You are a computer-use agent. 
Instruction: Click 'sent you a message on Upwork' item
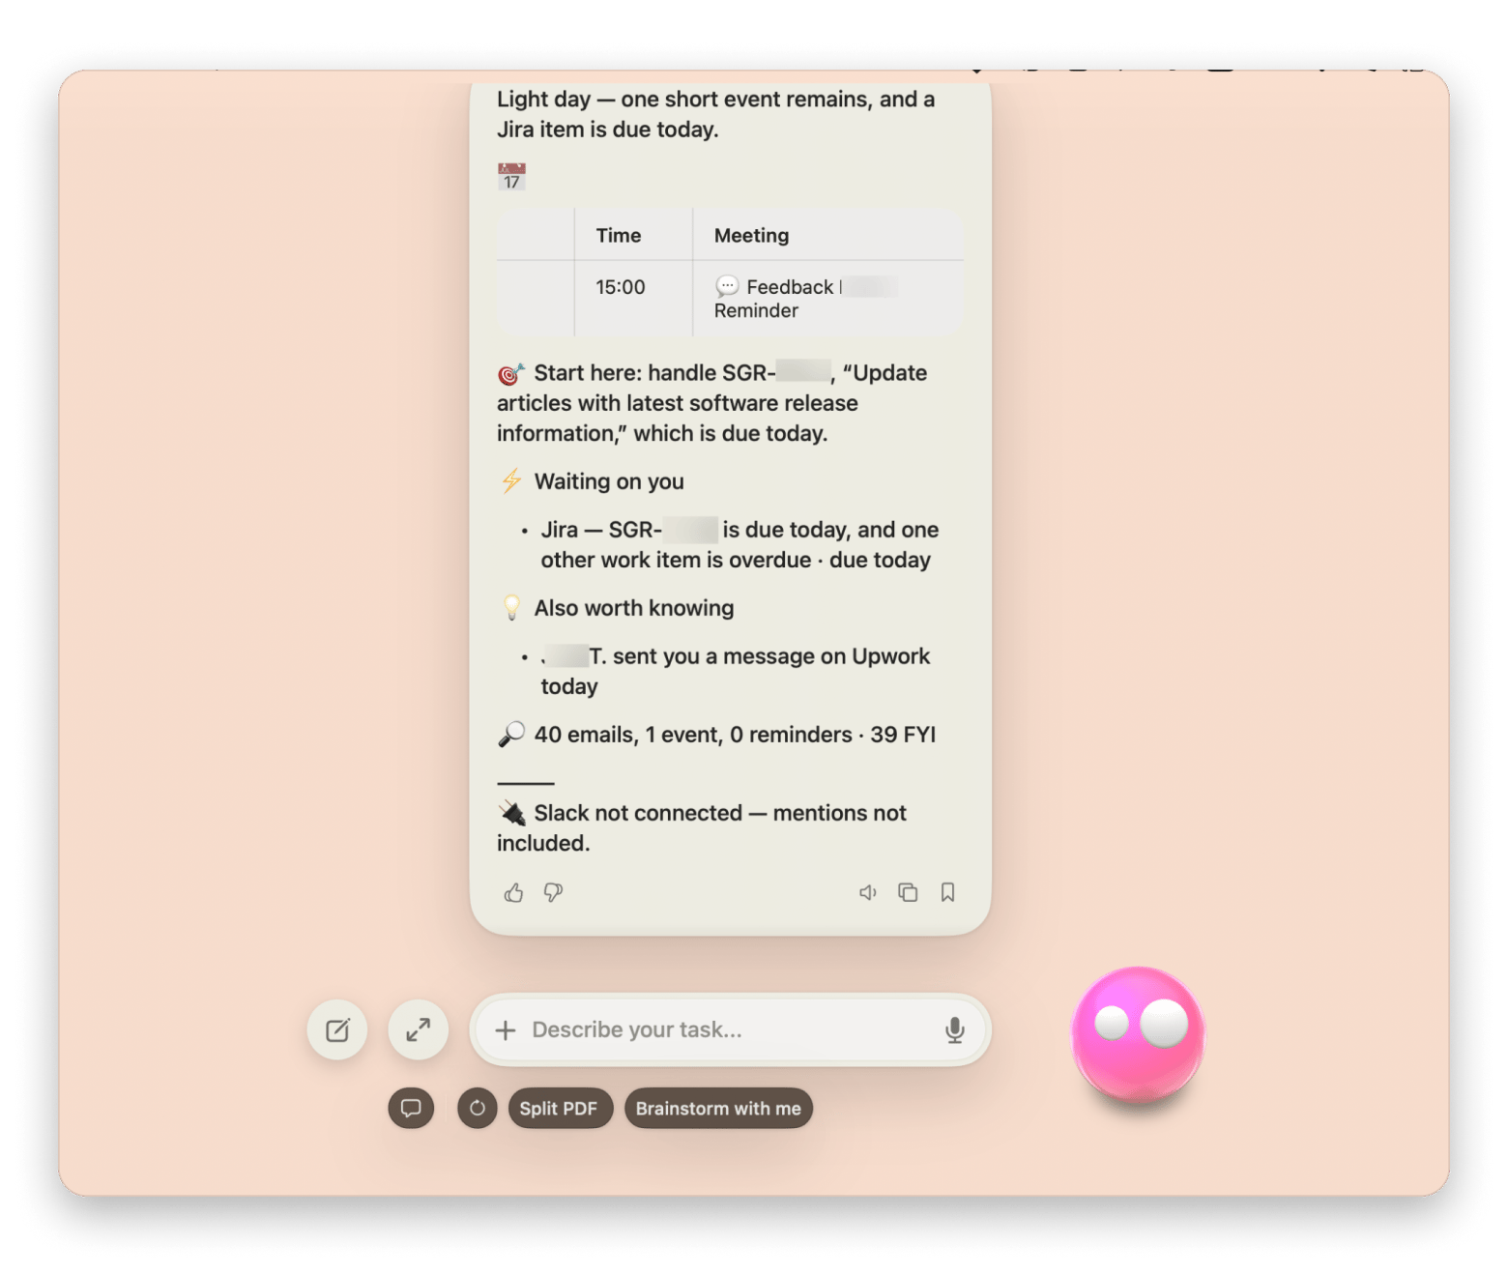pos(735,671)
